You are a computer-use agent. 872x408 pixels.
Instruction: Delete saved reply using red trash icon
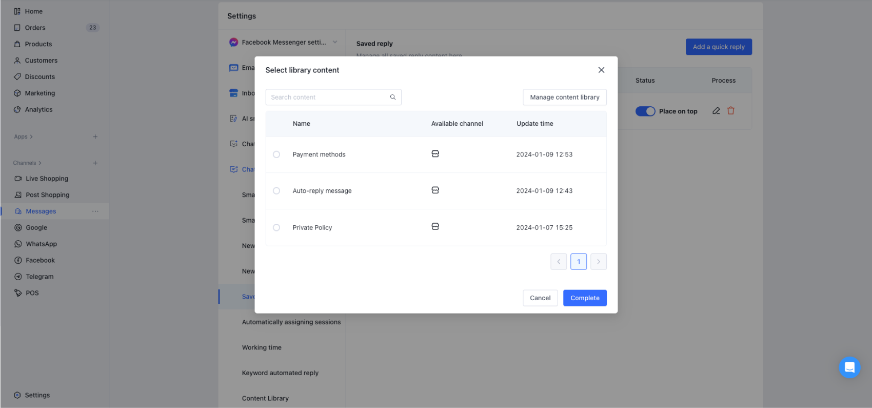(x=731, y=111)
